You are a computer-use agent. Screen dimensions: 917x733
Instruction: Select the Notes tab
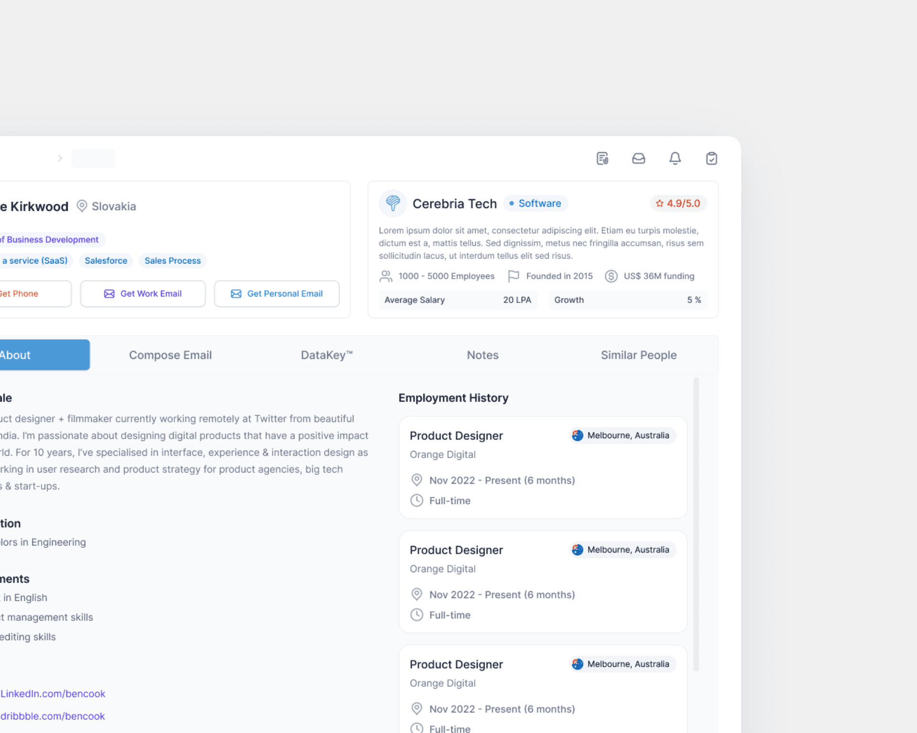[x=482, y=355]
